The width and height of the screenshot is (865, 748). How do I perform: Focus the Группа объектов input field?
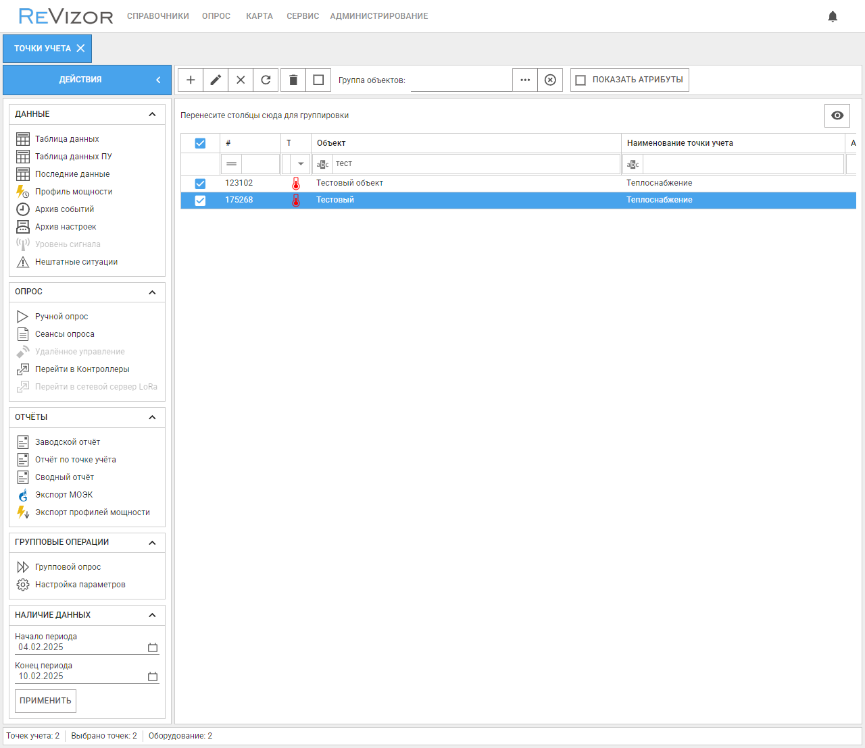click(461, 80)
